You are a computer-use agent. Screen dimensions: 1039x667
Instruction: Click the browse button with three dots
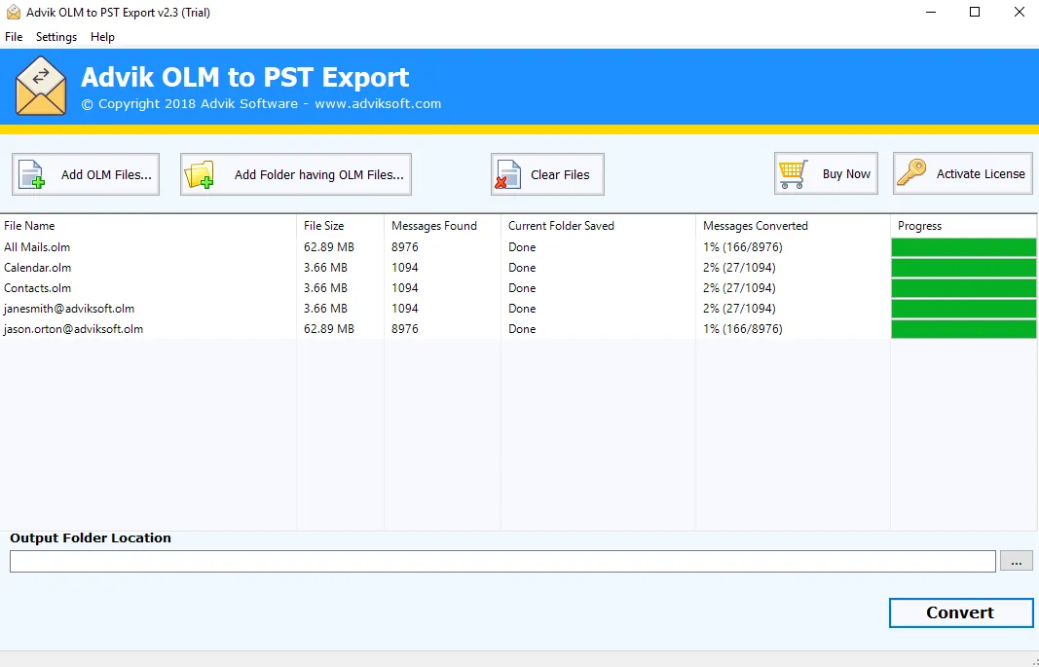pyautogui.click(x=1016, y=561)
